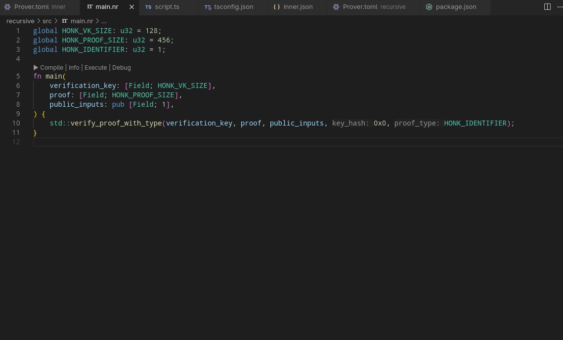Click 'verify_proof_with_type' on line 10
This screenshot has width=563, height=340.
click(116, 123)
